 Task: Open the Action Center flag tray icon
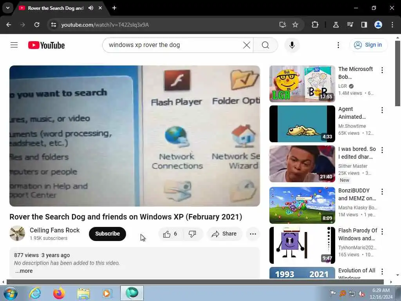(x=333, y=294)
